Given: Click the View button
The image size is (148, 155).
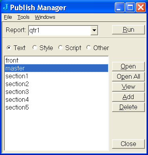Looking at the screenshot, I should [128, 87].
